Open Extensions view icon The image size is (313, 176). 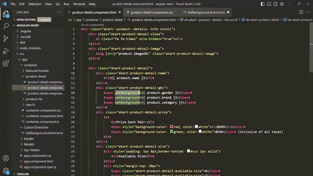click(6, 64)
